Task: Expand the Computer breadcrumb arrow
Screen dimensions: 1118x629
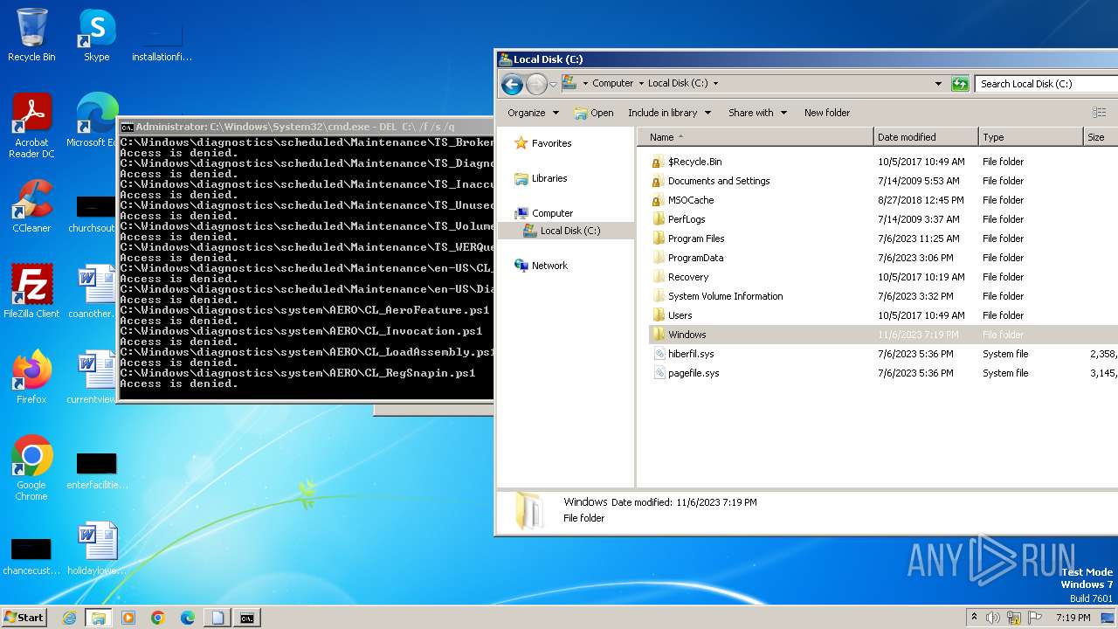Action: tap(640, 84)
